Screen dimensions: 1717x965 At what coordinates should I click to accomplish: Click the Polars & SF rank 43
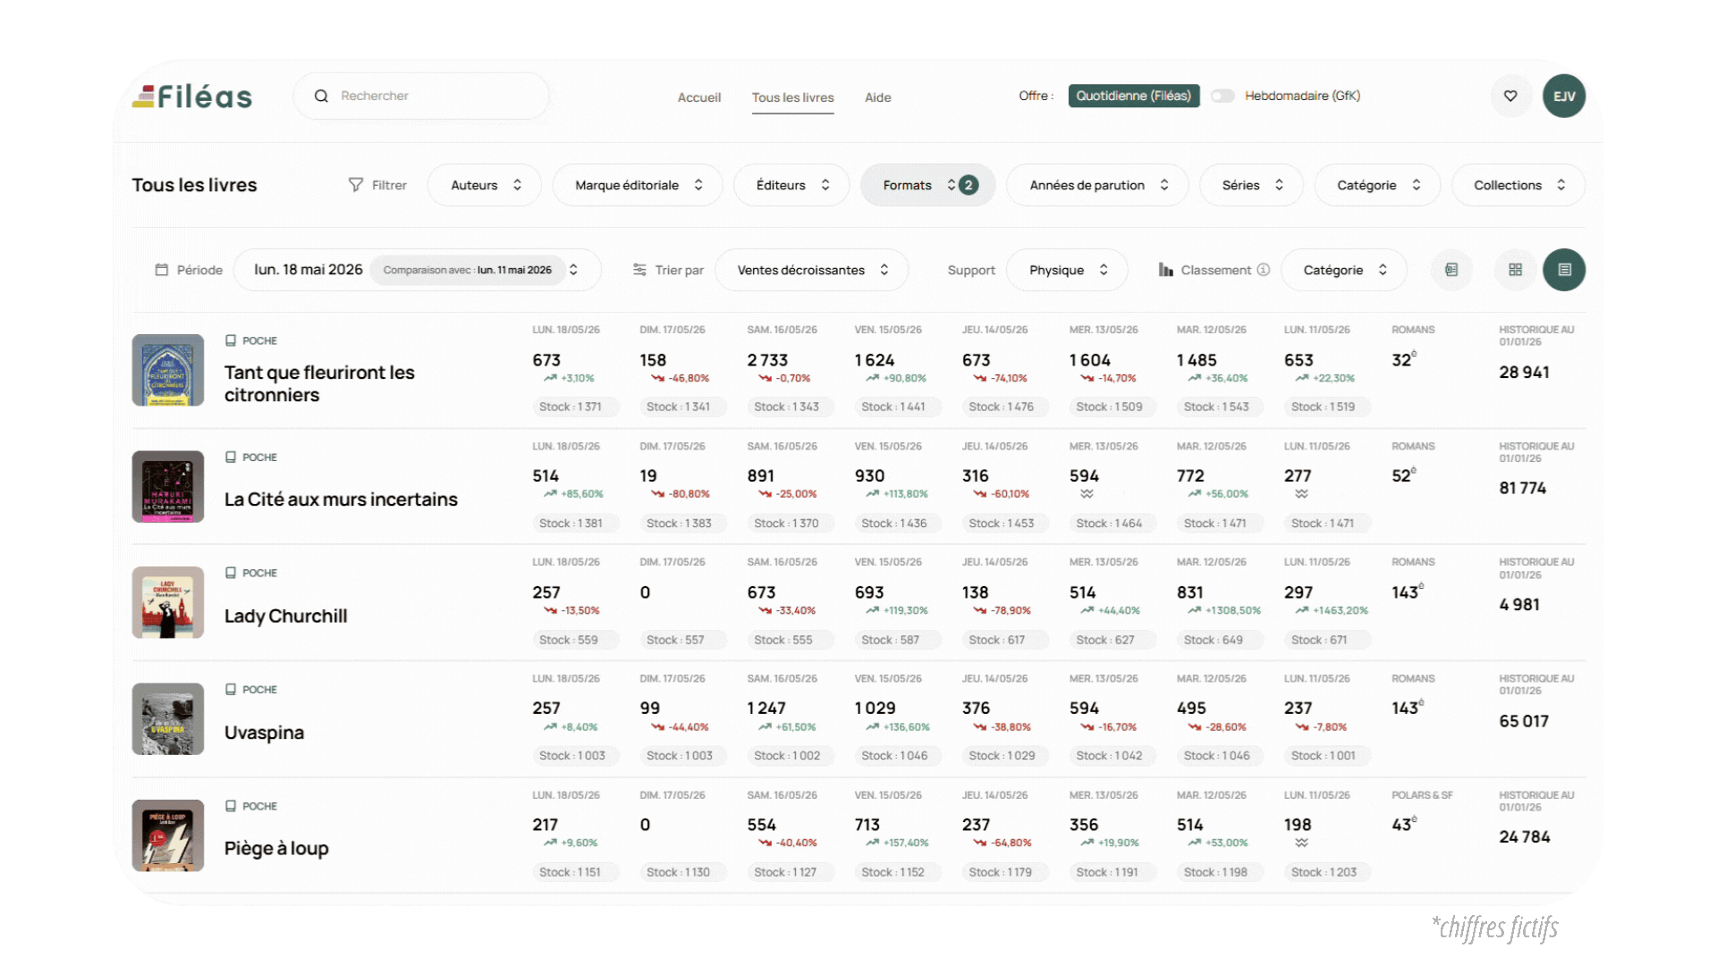tap(1404, 825)
